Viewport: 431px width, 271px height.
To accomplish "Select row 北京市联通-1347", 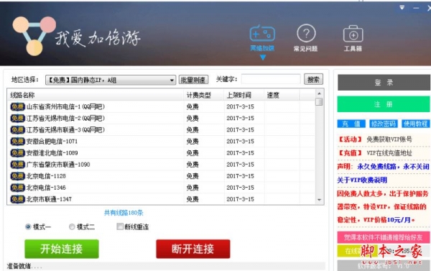I will (x=161, y=198).
